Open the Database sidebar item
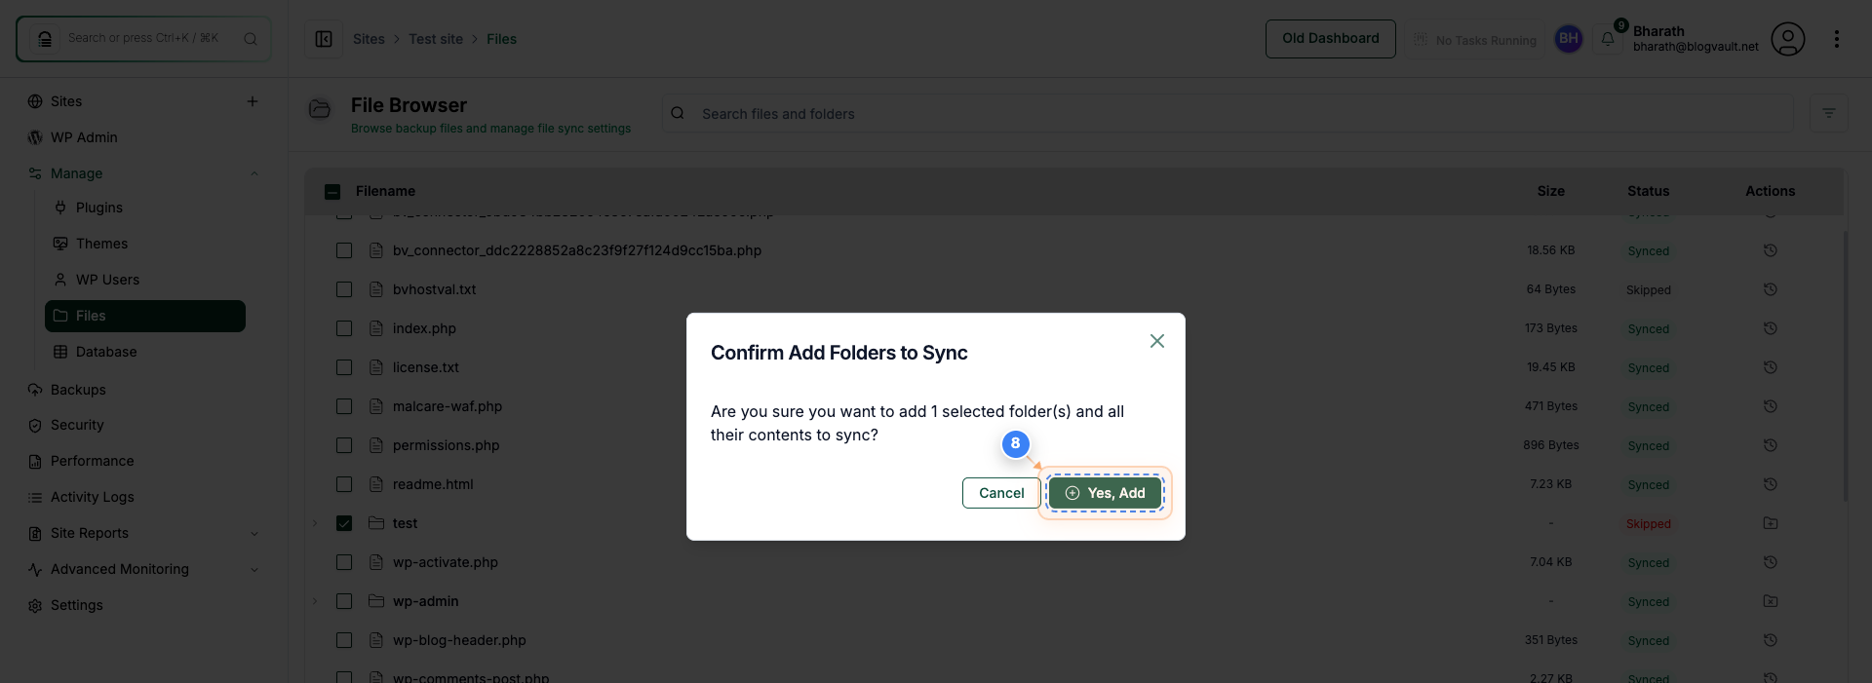Image resolution: width=1872 pixels, height=683 pixels. [106, 352]
